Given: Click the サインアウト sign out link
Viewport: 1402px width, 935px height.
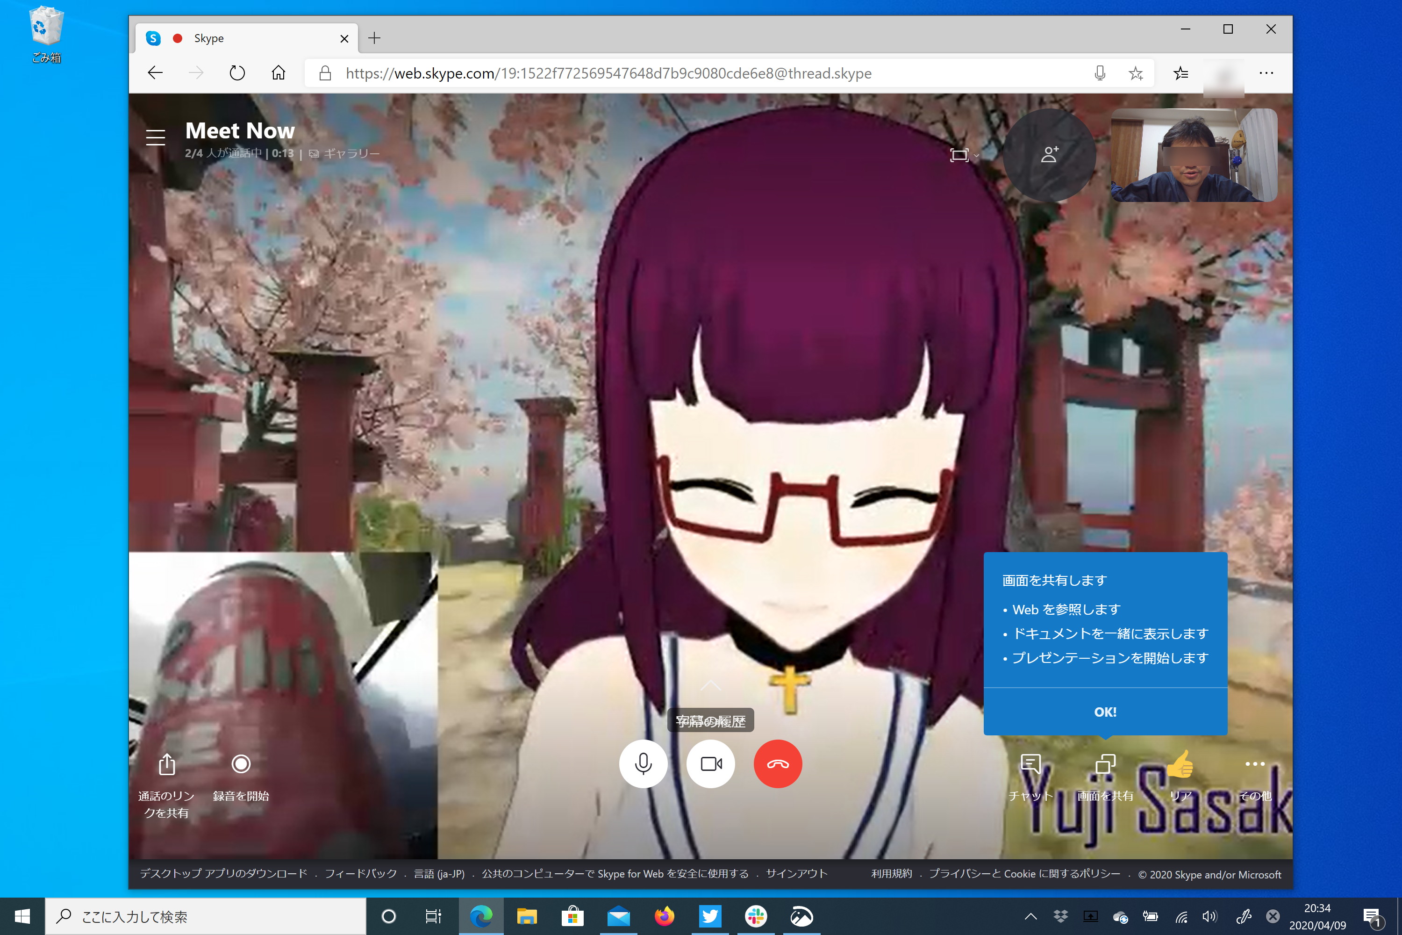Looking at the screenshot, I should pos(796,874).
